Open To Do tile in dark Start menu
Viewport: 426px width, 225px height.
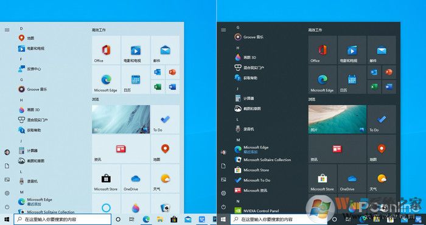pos(382,119)
